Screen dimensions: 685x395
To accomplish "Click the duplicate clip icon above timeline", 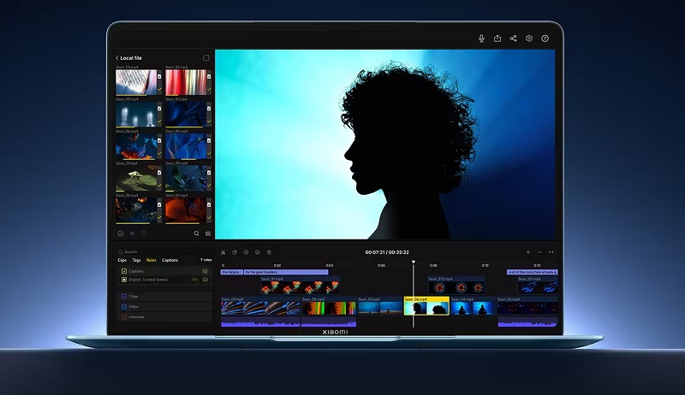I will [x=235, y=252].
